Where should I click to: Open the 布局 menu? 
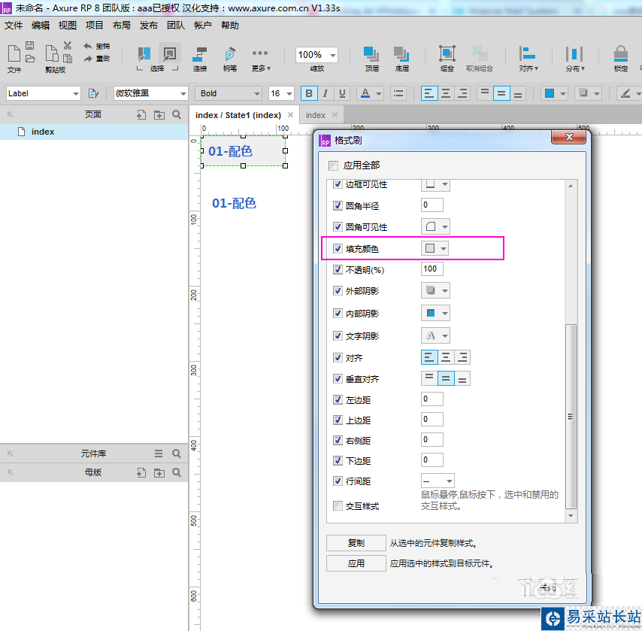click(121, 25)
